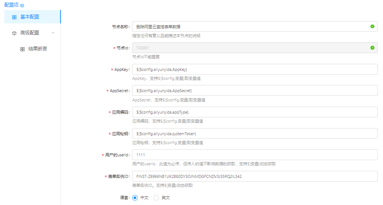
Task: Click the settings icon beside 配置项
Action: point(22,6)
